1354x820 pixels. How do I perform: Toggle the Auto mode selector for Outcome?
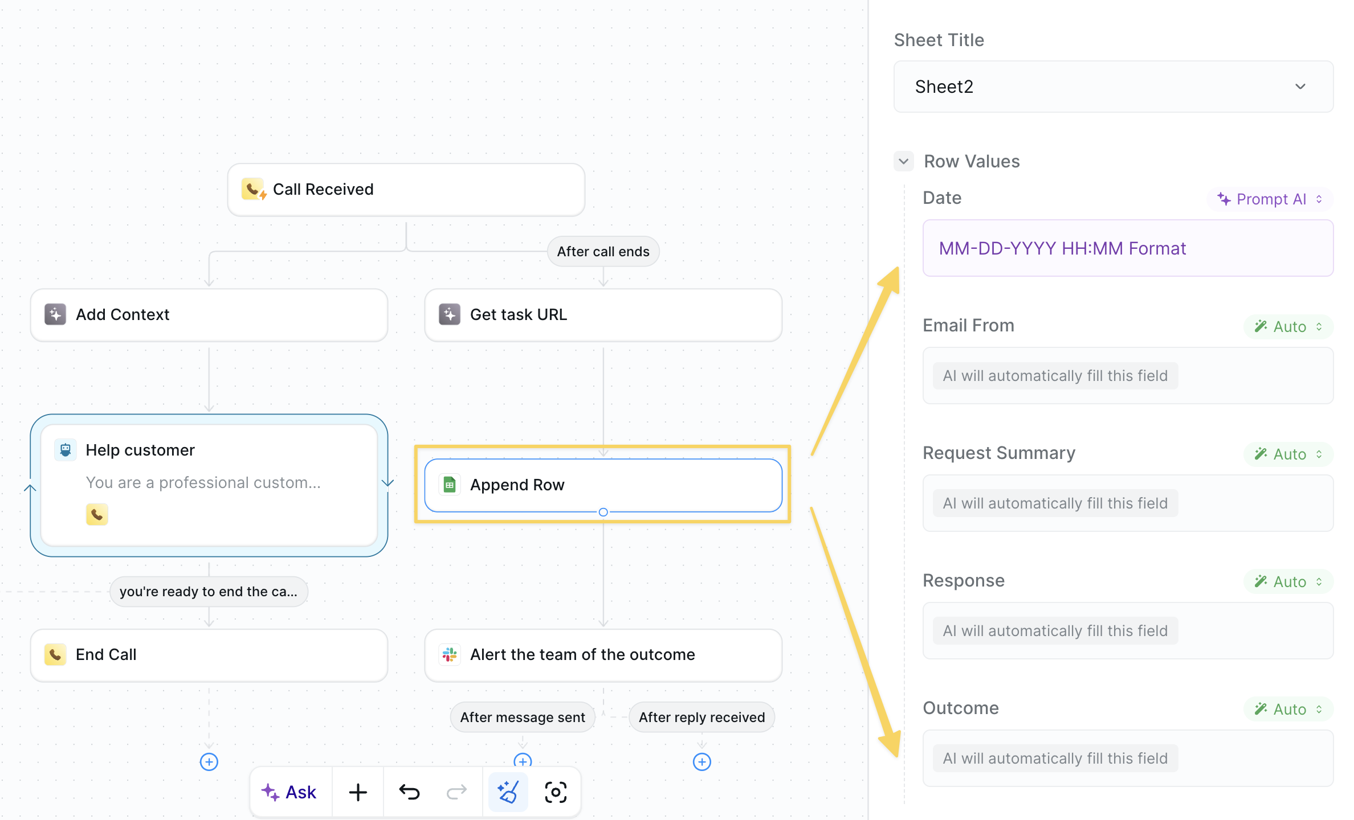point(1288,709)
